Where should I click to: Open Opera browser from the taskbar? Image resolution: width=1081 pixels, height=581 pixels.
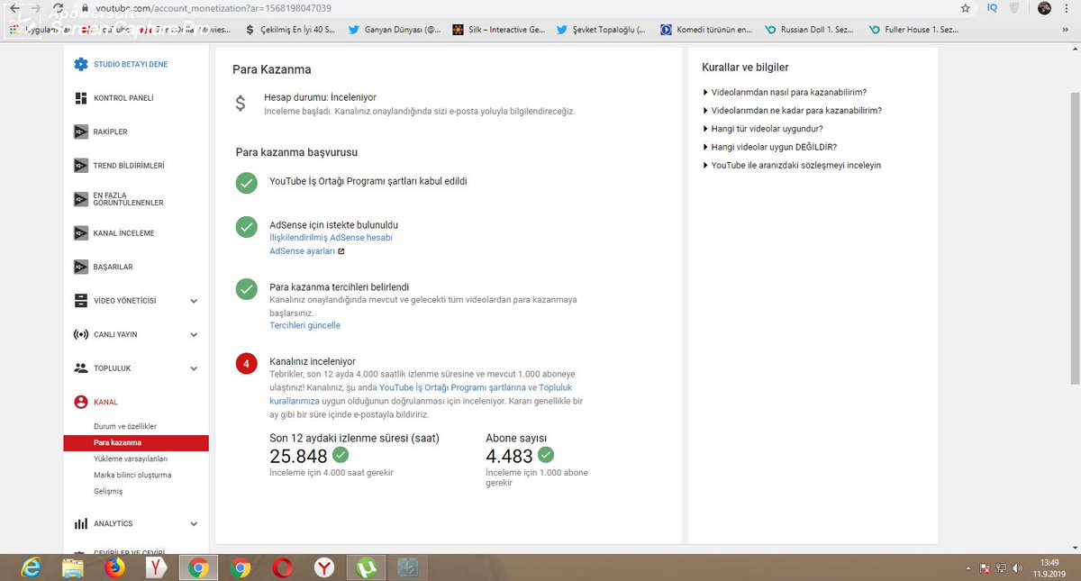tap(283, 567)
